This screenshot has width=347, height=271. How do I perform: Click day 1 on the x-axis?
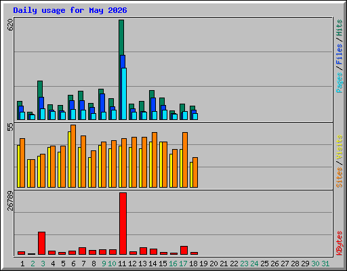(22, 264)
